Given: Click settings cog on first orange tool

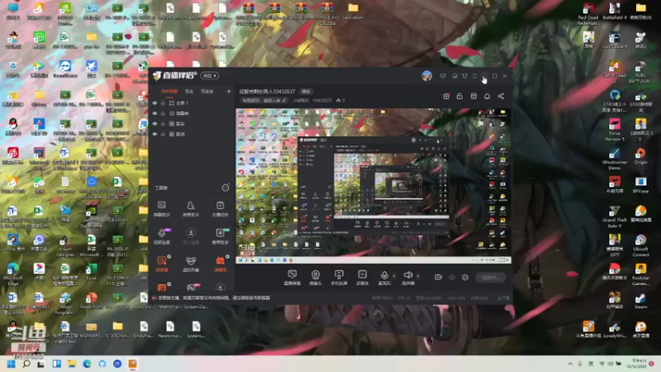Looking at the screenshot, I should pos(169,256).
